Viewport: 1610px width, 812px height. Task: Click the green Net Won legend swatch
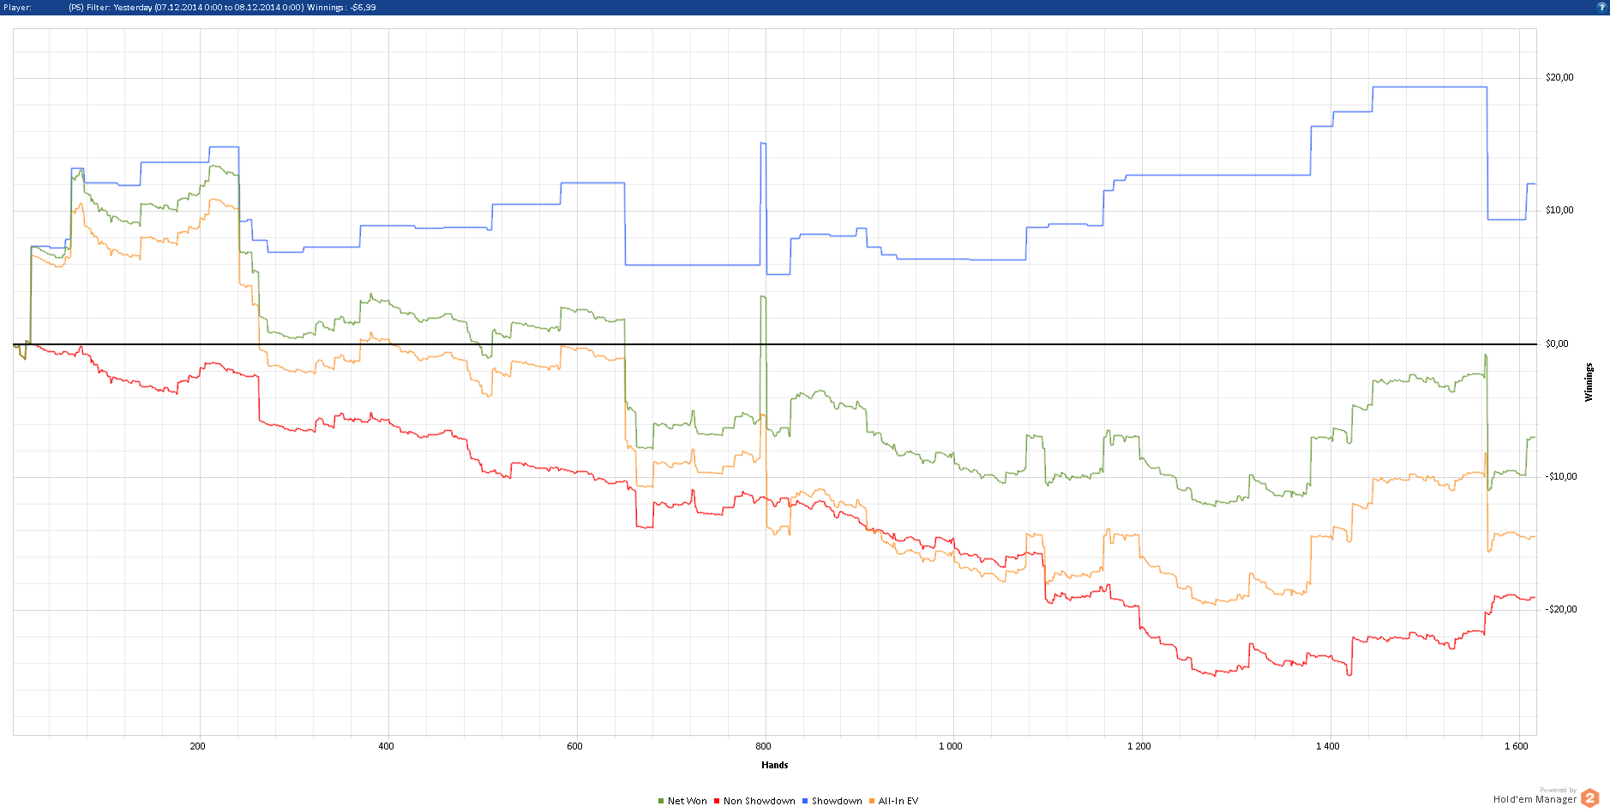tap(661, 801)
